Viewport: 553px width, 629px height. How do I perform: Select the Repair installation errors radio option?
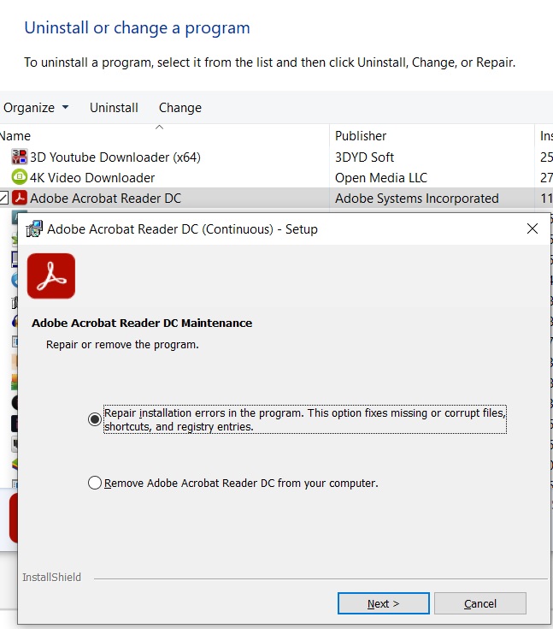pyautogui.click(x=95, y=419)
